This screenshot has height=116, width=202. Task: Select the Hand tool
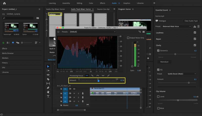pyautogui.click(x=48, y=92)
